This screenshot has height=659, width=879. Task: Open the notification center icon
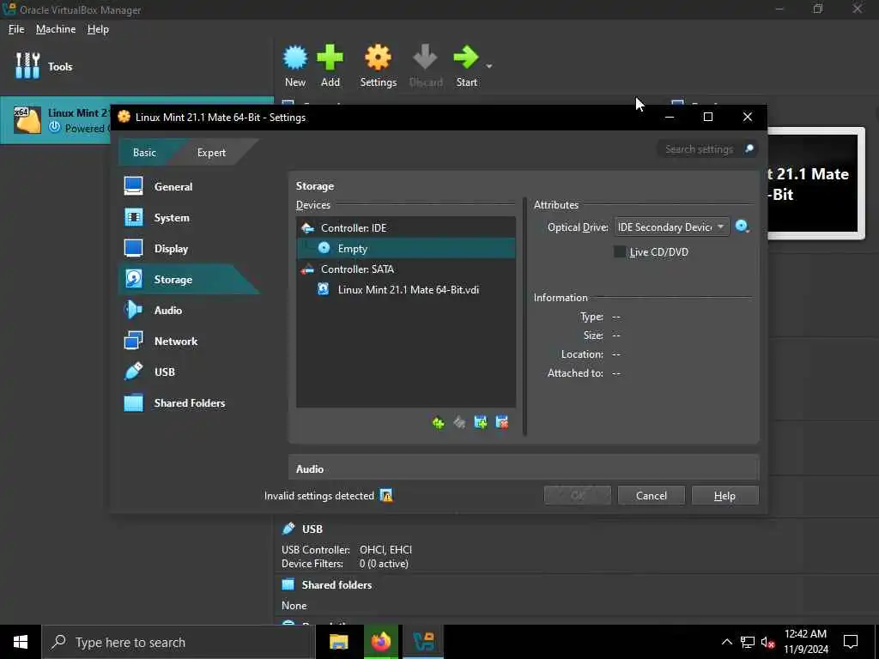click(851, 642)
